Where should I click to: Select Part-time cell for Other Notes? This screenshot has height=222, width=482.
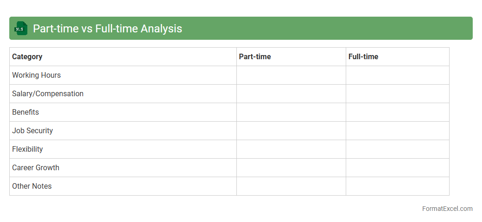point(291,186)
